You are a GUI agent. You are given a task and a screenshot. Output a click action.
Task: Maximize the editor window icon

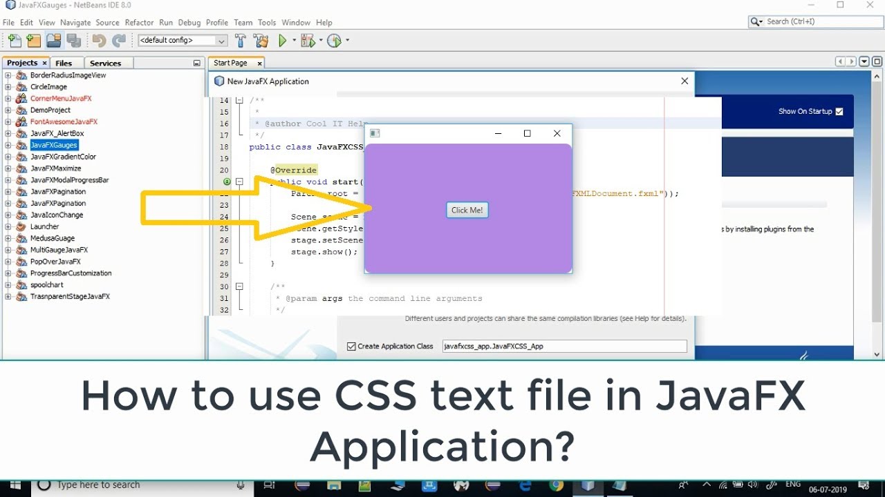pos(877,61)
